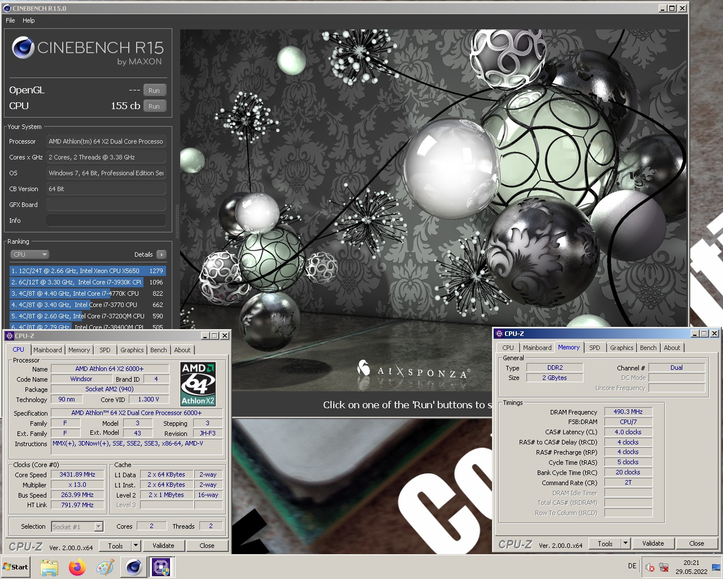Click Tools button in left CPU-Z
The width and height of the screenshot is (723, 579).
(115, 546)
